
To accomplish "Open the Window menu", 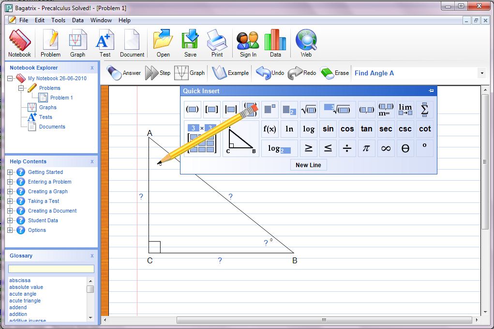I will point(101,20).
